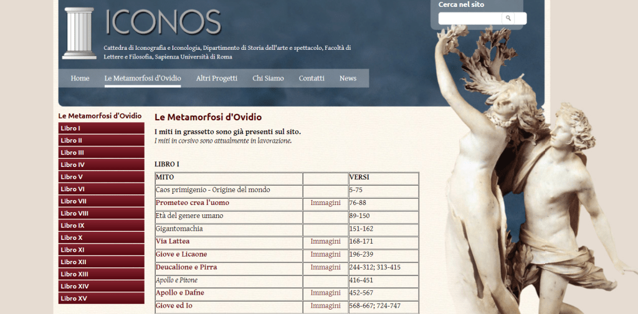Screen dimensions: 638x314
Task: Open the Home menu item
Action: pos(80,78)
